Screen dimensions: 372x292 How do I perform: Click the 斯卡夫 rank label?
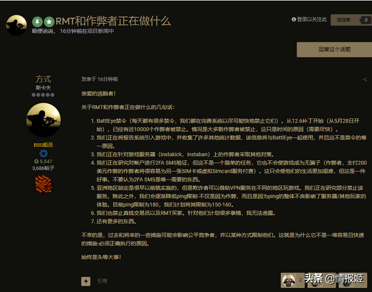coord(43,88)
